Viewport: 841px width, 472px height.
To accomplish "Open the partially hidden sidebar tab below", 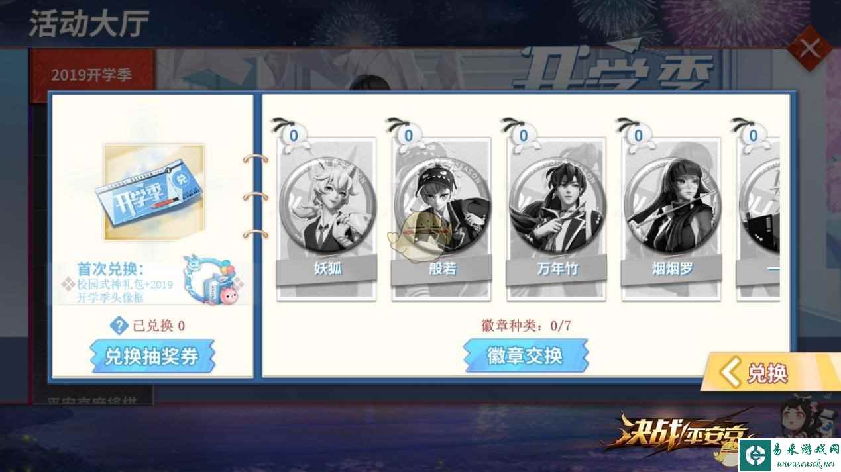I will point(92,399).
